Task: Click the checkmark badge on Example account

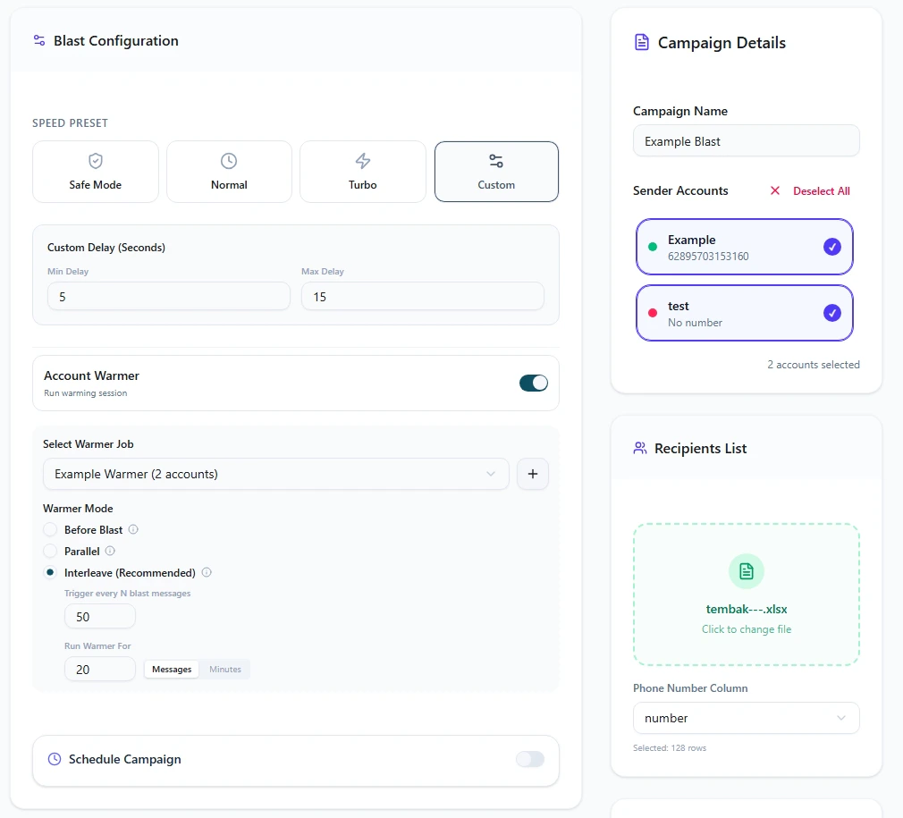Action: (x=831, y=247)
